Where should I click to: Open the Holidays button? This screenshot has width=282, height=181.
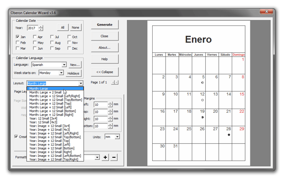74,73
